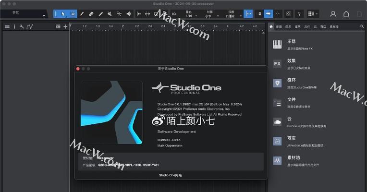Image resolution: width=367 pixels, height=192 pixels.
Task: Select the Eraser tool
Action: pos(91,14)
